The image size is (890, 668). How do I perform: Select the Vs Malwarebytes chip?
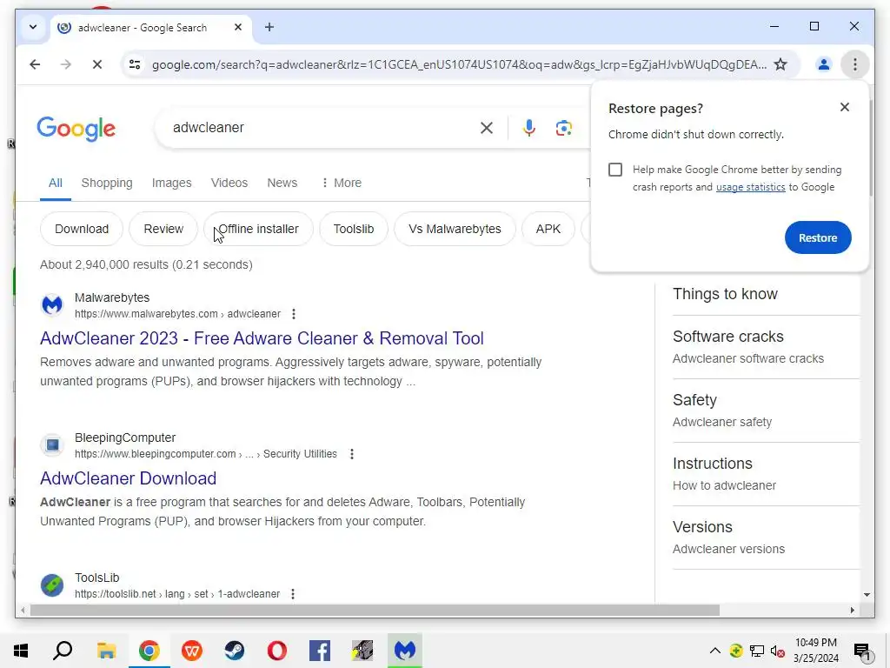click(x=455, y=229)
